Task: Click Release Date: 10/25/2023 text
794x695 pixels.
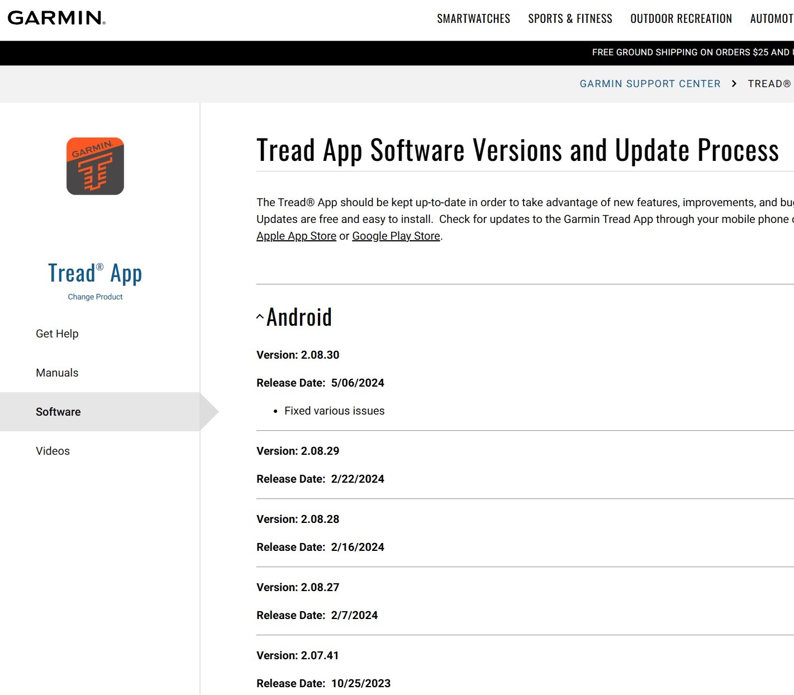Action: 324,683
